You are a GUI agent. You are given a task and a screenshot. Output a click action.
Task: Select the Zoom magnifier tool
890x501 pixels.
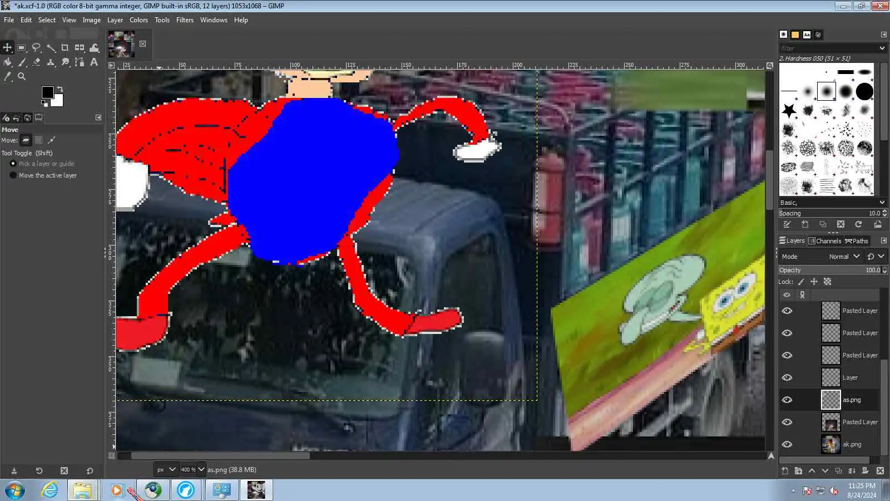(22, 77)
